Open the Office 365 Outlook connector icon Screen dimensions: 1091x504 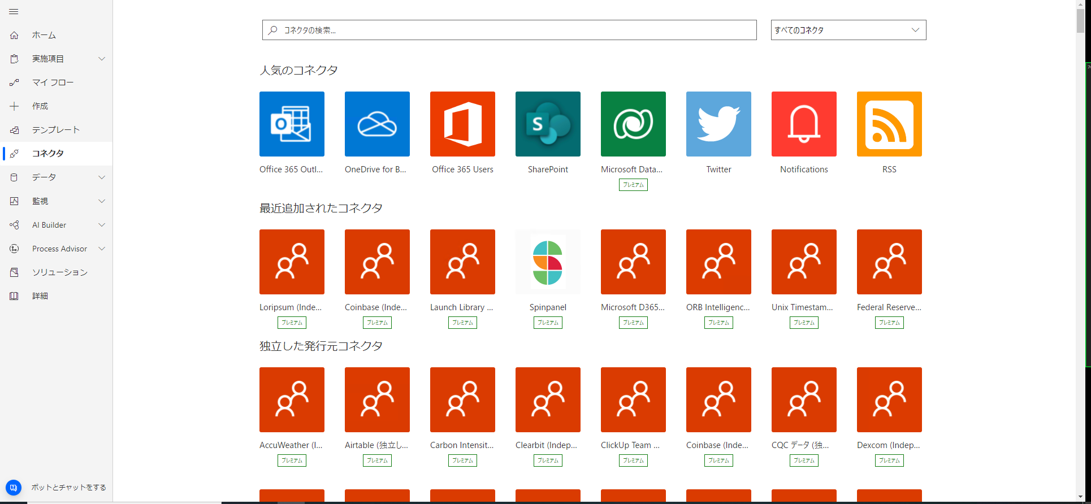pos(292,124)
